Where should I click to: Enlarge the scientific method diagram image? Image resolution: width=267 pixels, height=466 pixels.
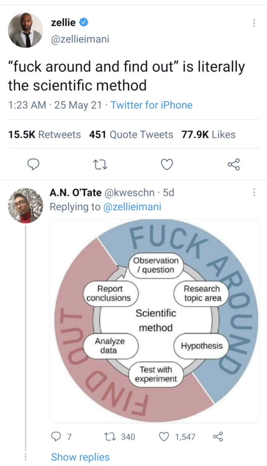click(x=154, y=321)
